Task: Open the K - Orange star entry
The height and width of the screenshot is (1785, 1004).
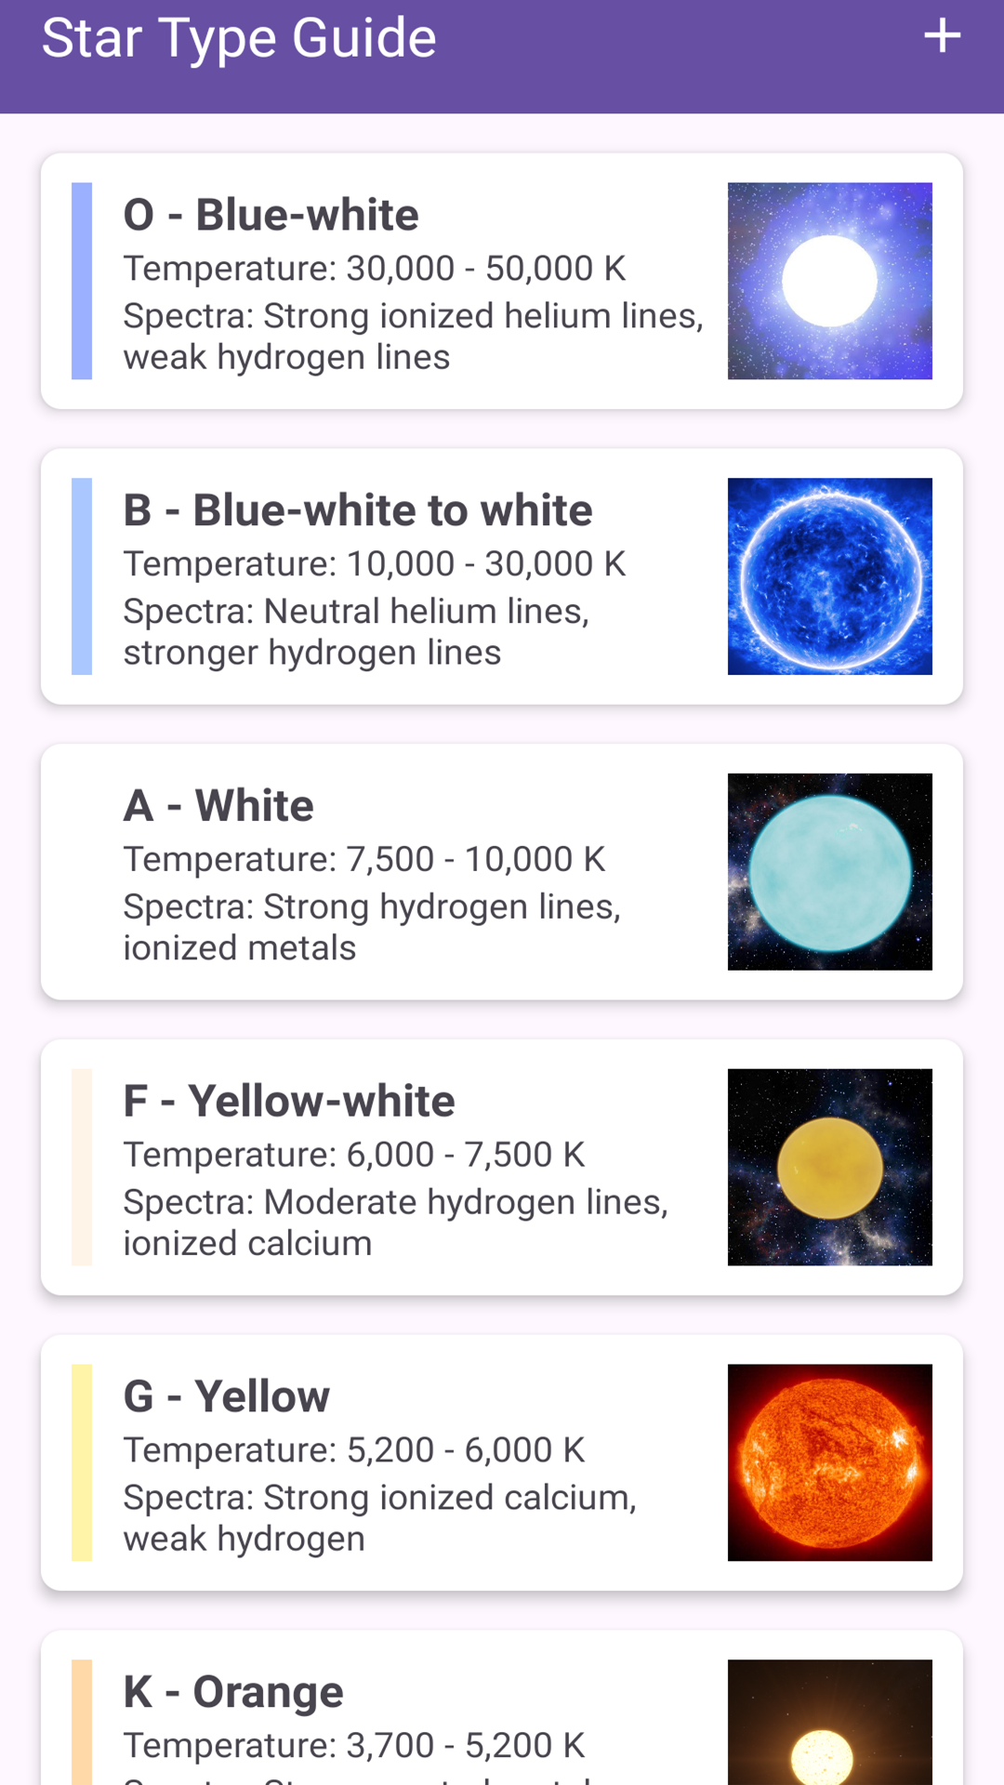Action: pos(502,1708)
